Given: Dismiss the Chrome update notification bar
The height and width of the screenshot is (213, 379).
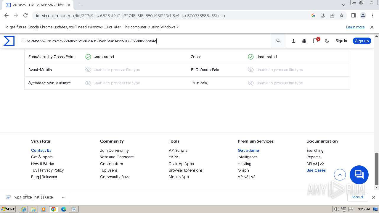Looking at the screenshot, I should (372, 27).
